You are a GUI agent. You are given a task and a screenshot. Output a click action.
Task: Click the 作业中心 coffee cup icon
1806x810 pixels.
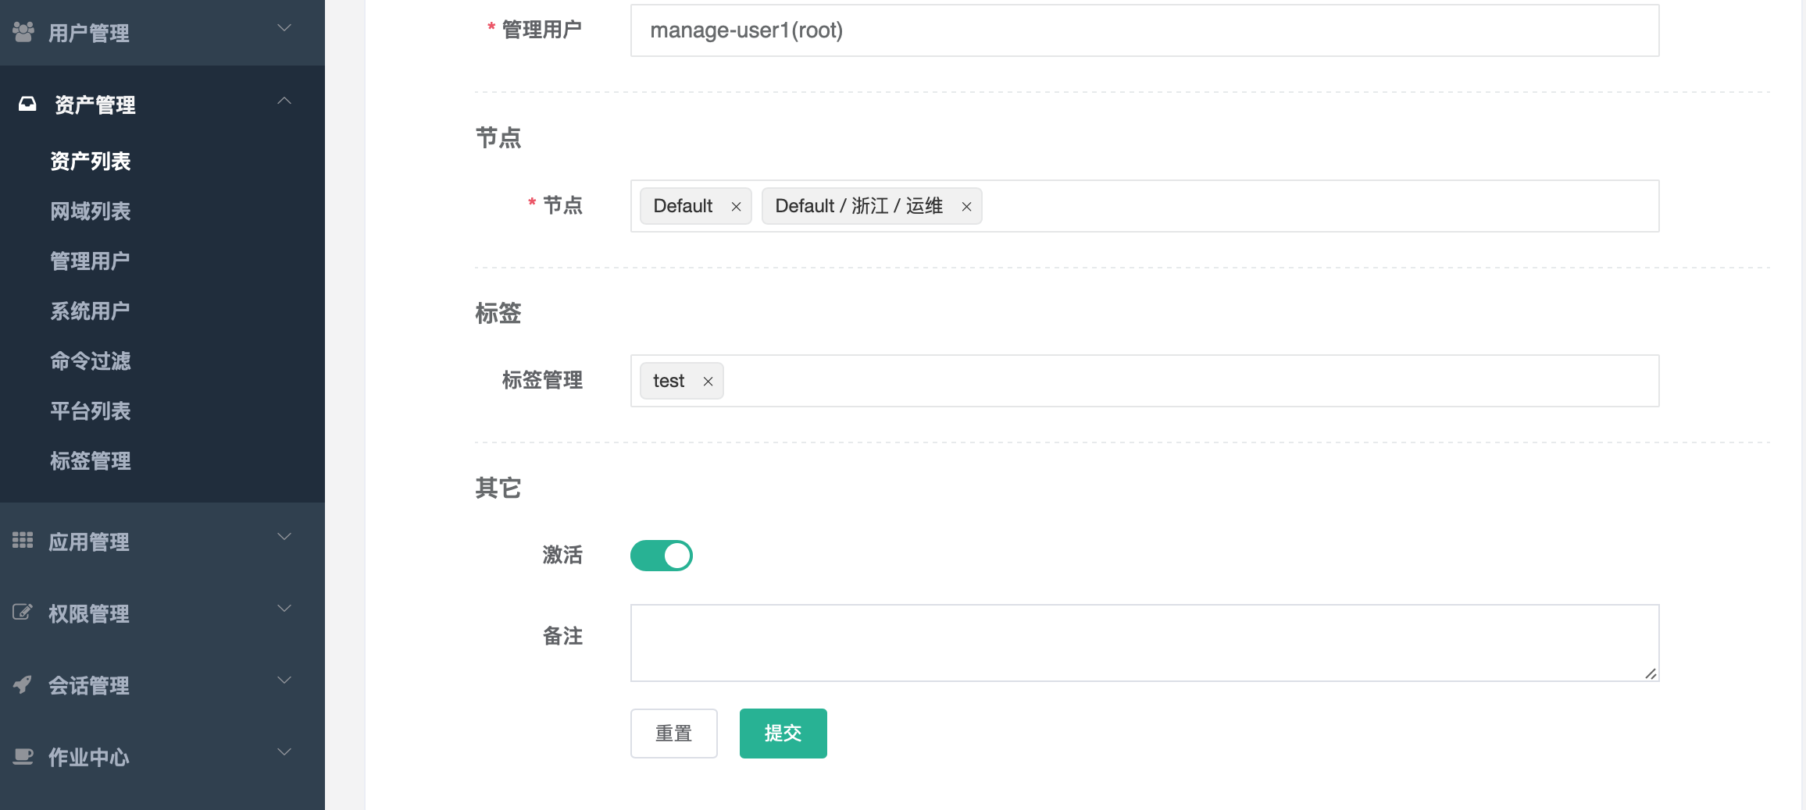(23, 756)
